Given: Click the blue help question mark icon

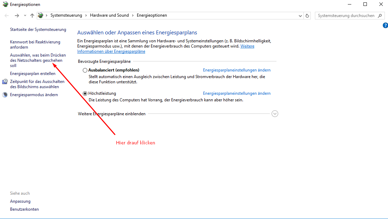Looking at the screenshot, I should tap(385, 25).
